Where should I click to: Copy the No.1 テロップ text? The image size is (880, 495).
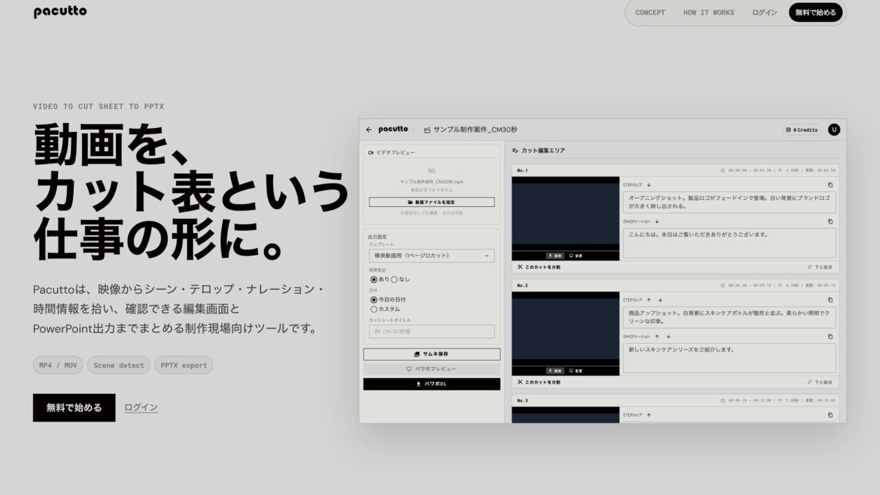830,185
